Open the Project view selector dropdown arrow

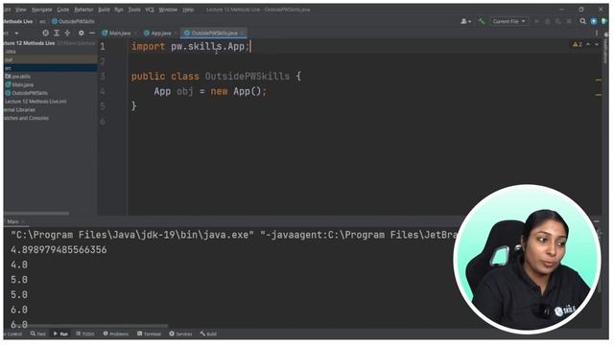[17, 34]
